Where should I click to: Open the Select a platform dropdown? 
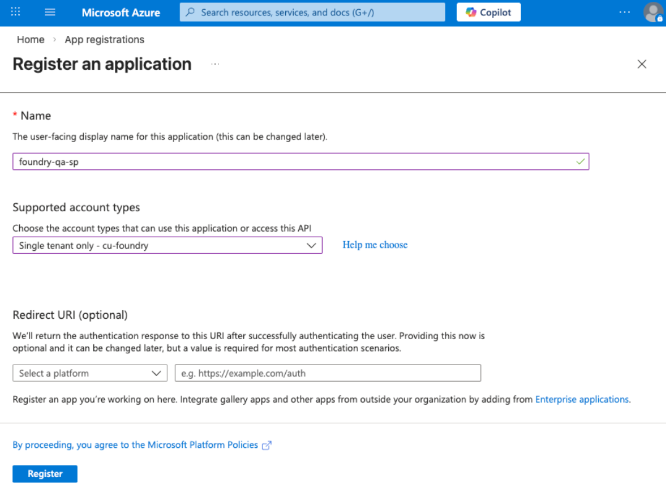[x=89, y=372]
